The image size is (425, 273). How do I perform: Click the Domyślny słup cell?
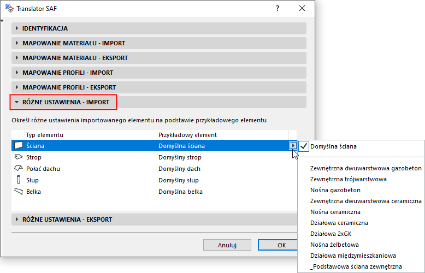point(179,180)
